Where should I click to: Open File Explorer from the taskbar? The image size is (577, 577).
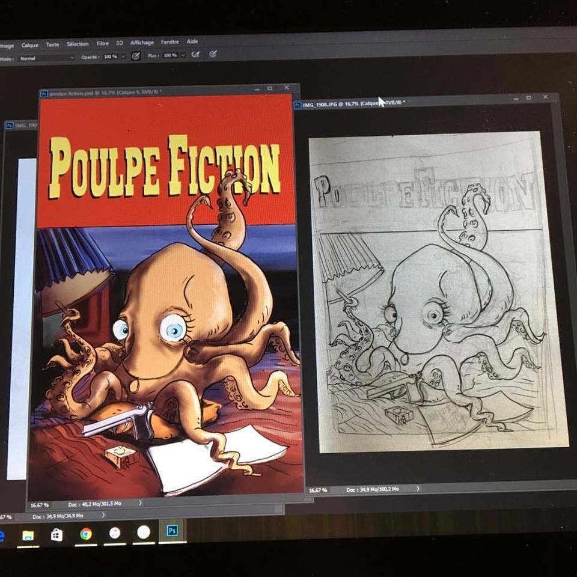coord(28,536)
